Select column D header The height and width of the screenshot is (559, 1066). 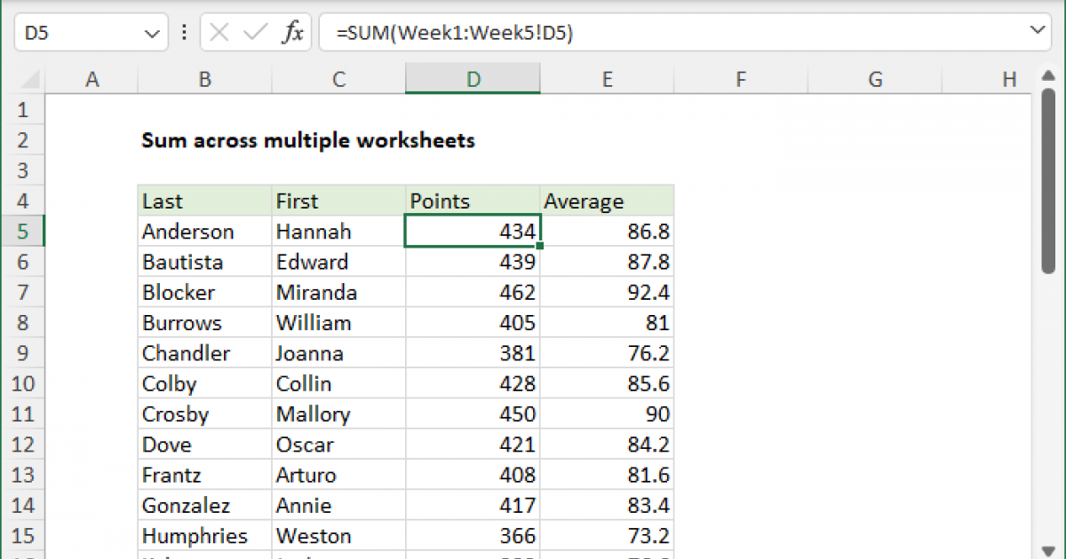pos(473,80)
